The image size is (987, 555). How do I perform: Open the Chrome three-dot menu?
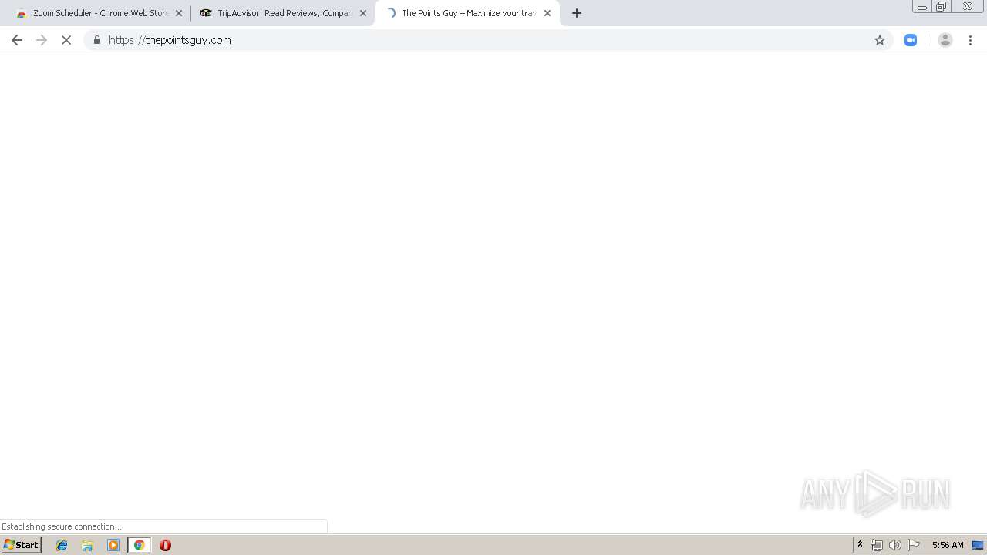tap(970, 40)
